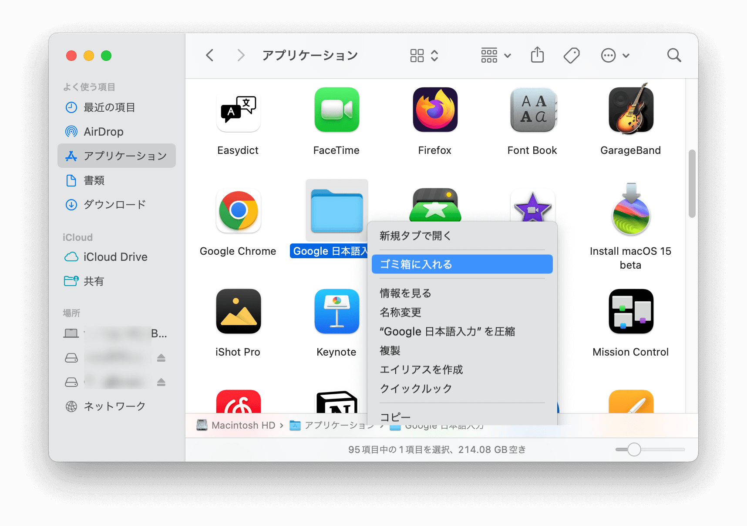
Task: Select the Google 日本語入力 folder icon
Action: 336,210
